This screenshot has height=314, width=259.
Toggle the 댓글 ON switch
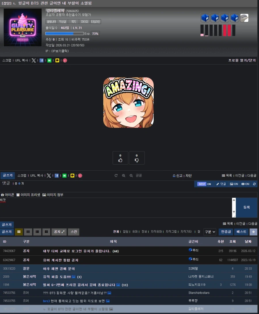coord(221,184)
